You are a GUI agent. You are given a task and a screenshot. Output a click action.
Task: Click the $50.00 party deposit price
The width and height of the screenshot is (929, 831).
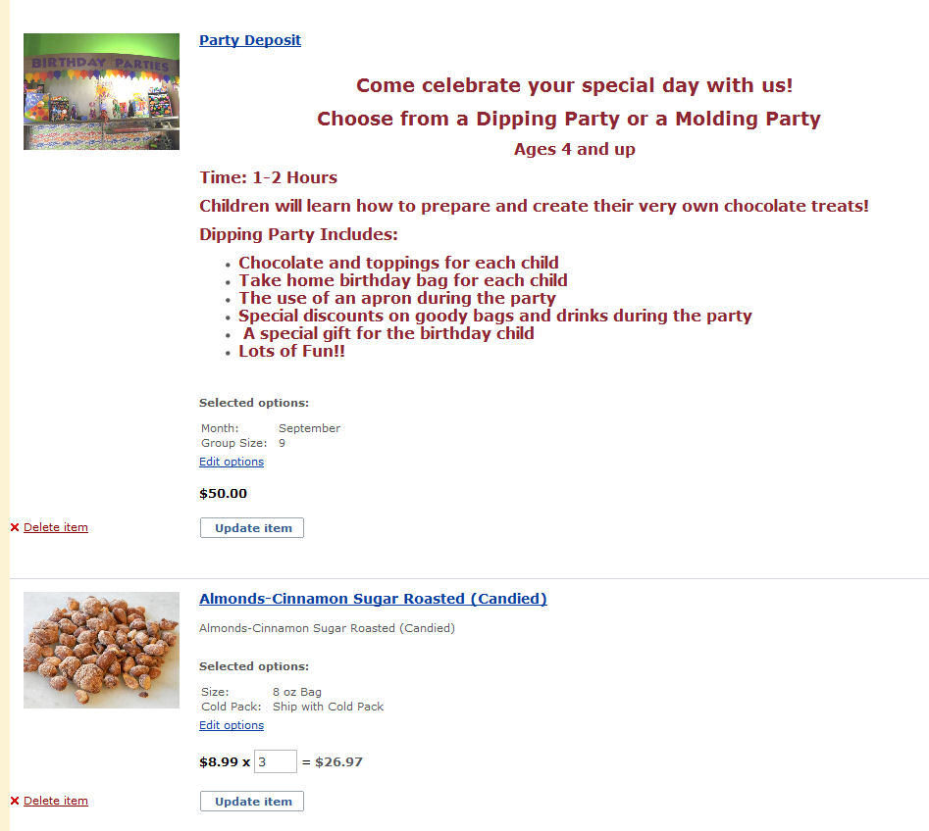point(223,494)
